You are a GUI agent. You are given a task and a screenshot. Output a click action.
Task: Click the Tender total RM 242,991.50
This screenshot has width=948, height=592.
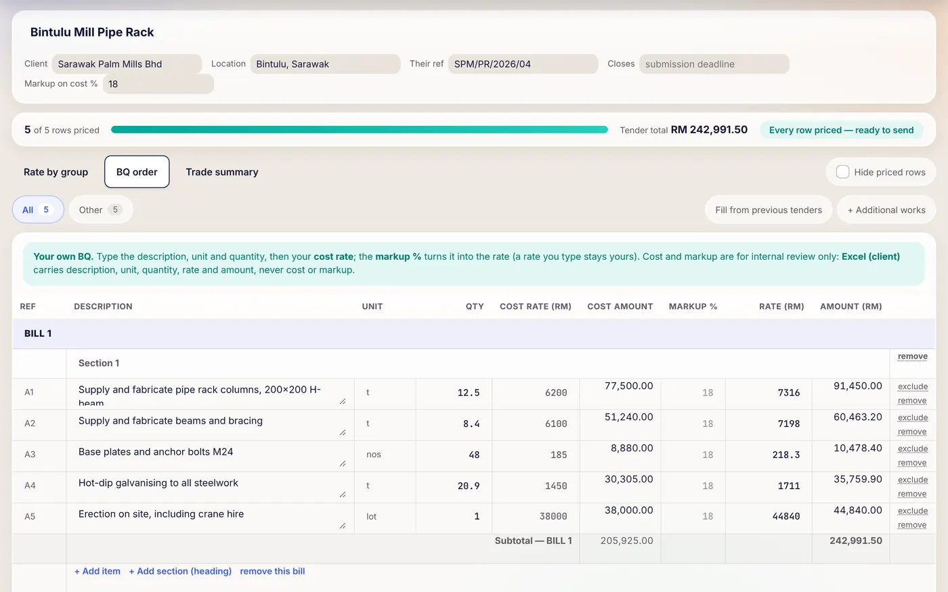684,130
